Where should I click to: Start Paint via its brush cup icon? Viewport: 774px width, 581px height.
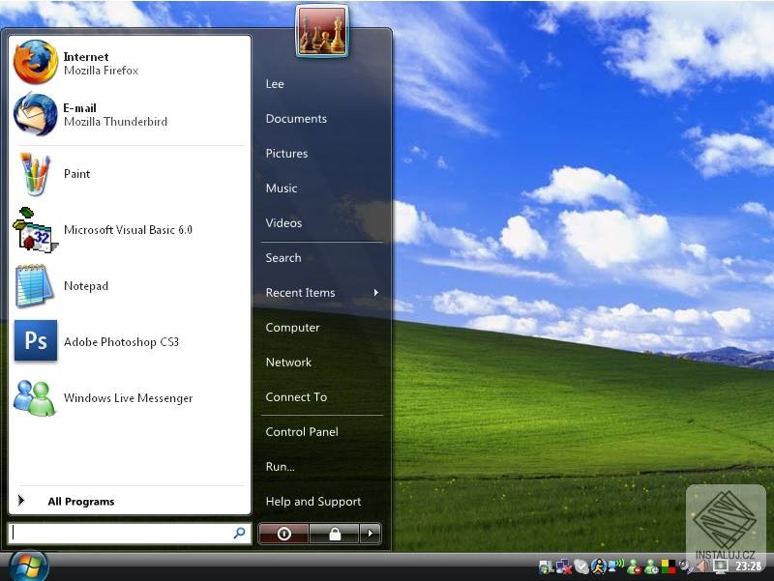[35, 174]
